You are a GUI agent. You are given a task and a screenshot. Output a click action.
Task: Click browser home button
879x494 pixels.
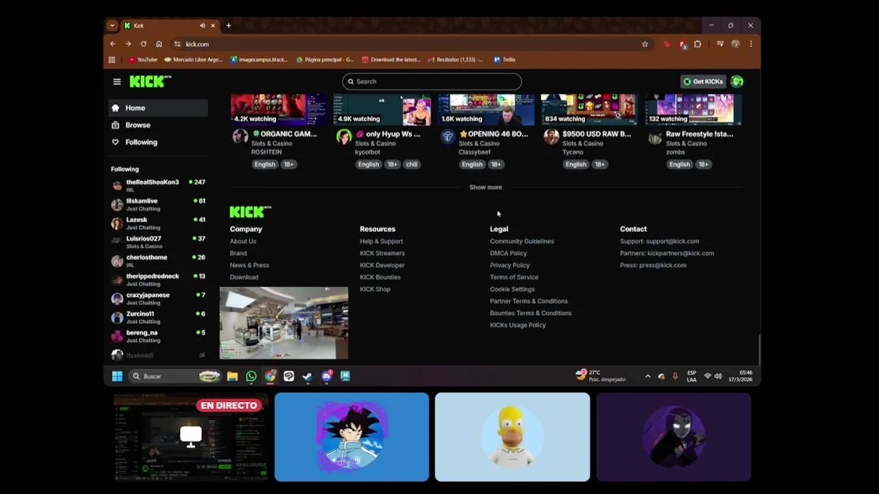click(159, 44)
